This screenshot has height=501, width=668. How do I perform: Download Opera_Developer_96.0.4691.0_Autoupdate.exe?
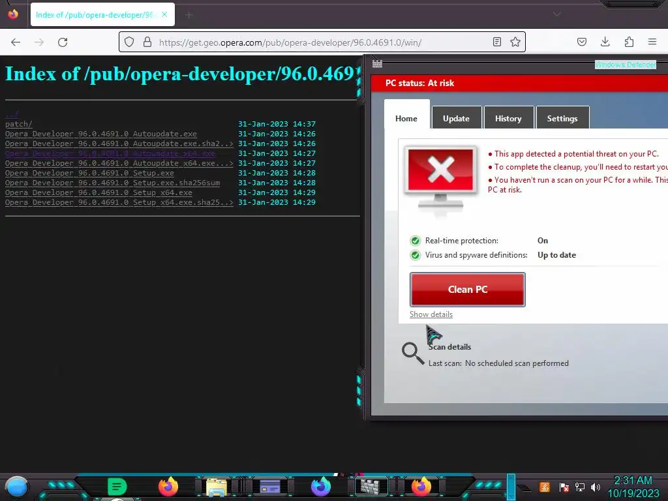point(101,134)
